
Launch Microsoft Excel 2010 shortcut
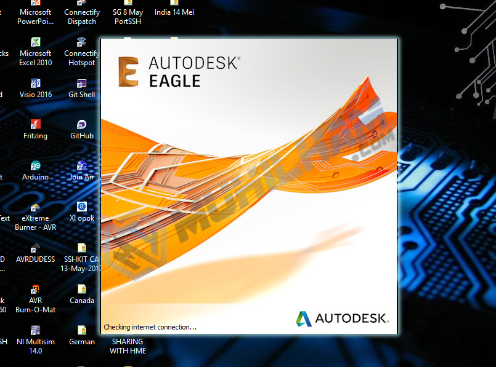point(36,52)
